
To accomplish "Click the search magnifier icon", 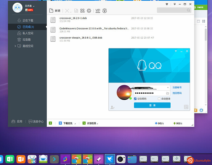I will click(188, 10).
